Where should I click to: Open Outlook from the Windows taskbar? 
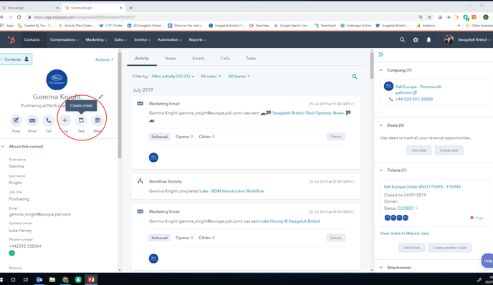coord(39,279)
